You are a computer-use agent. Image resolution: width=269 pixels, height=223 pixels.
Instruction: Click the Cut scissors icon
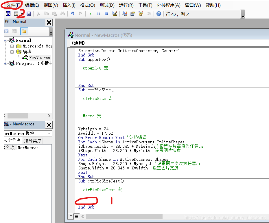coord(38,14)
